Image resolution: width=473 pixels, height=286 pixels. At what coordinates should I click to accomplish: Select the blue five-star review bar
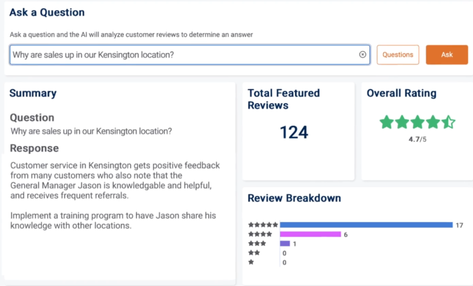366,225
